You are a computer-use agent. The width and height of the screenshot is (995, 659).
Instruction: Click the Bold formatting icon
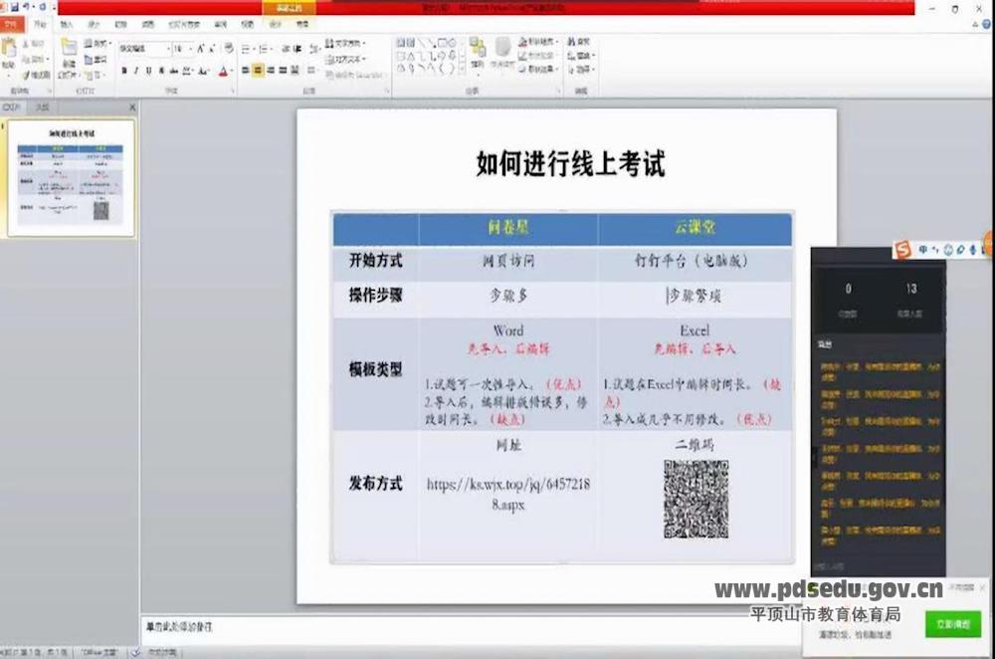point(124,71)
